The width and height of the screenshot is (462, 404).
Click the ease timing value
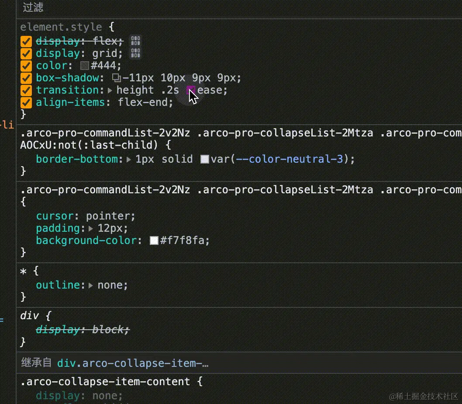coord(210,90)
